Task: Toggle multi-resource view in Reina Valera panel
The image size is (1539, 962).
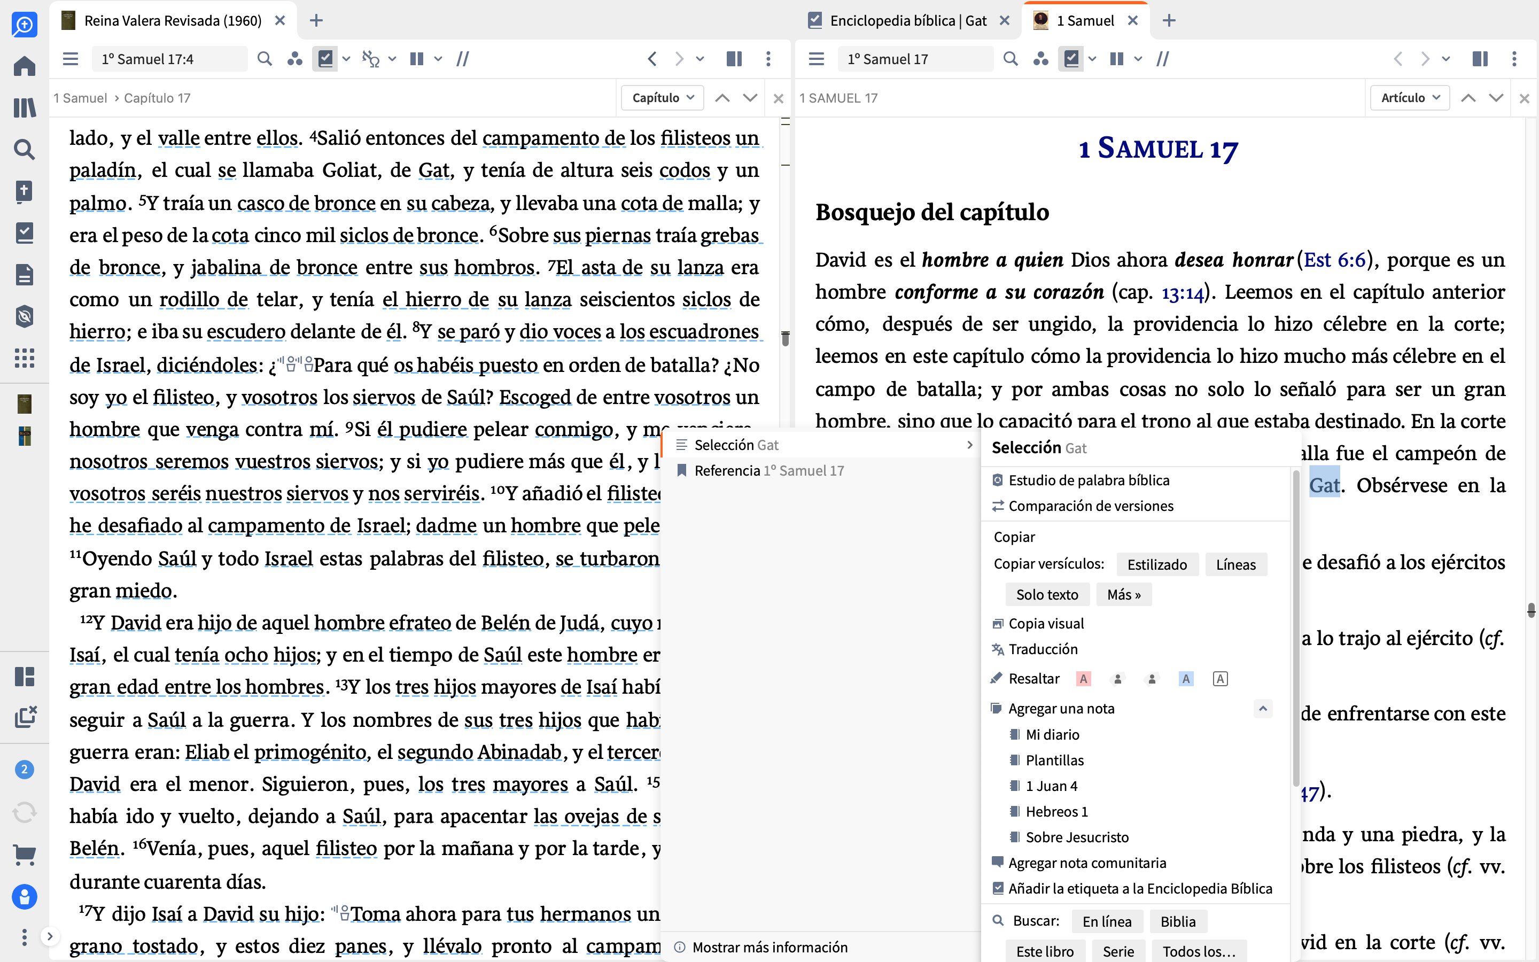Action: click(734, 59)
